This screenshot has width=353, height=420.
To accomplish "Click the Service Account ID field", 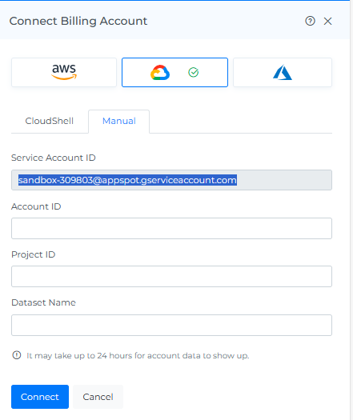I will pos(171,180).
